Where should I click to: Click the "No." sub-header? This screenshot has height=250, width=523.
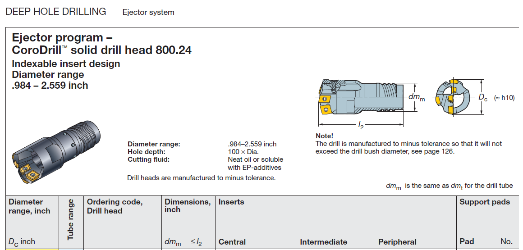coord(506,241)
